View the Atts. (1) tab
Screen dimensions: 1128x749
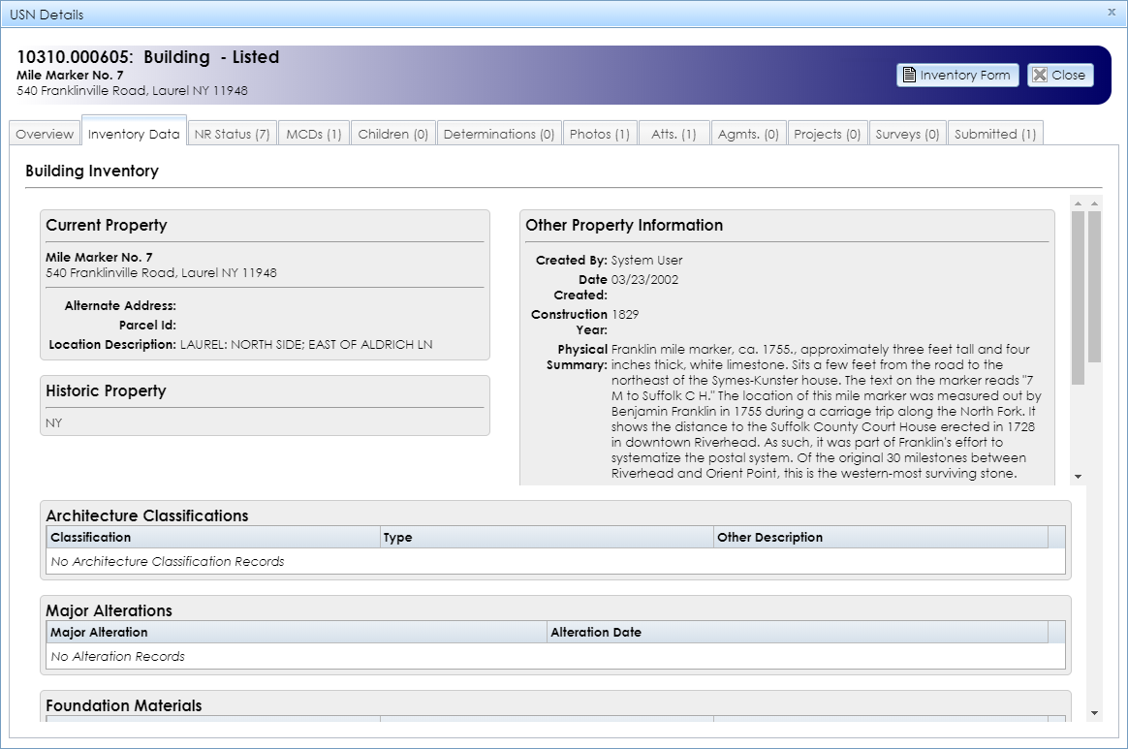click(x=673, y=133)
